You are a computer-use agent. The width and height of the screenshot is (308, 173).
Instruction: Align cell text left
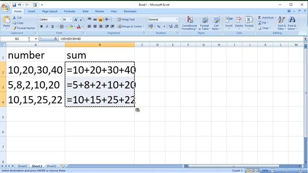click(90, 26)
